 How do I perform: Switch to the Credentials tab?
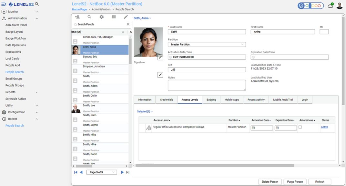coord(167,100)
